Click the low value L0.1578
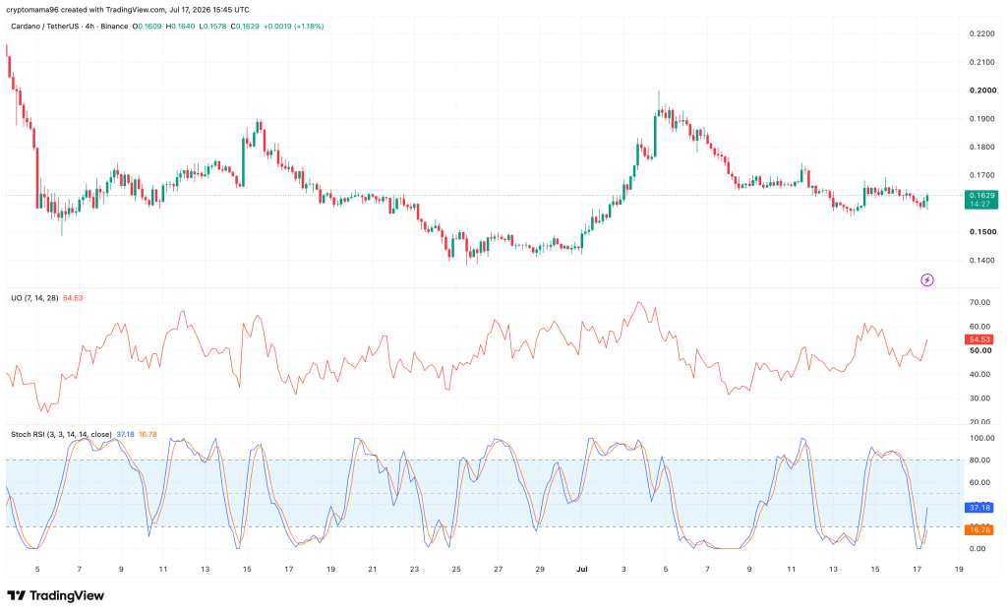 pyautogui.click(x=212, y=27)
